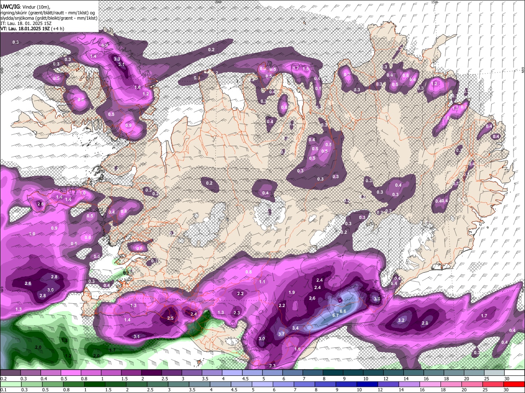This screenshot has height=393, width=525.
Task: Click the 'rigning/skúrir' legend description line
Action: [x=48, y=12]
